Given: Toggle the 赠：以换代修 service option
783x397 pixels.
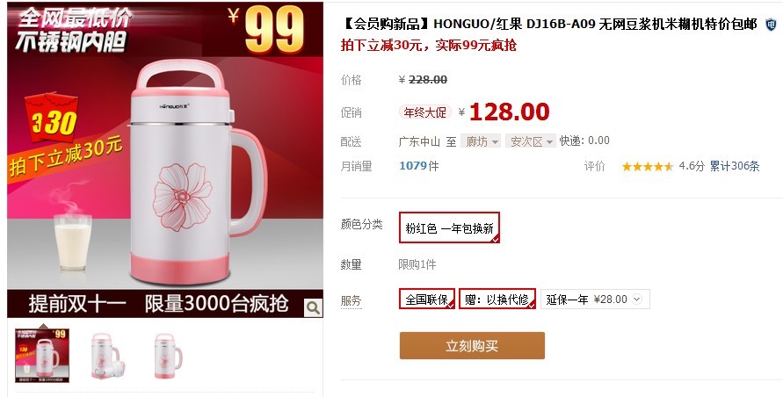Looking at the screenshot, I should point(497,299).
